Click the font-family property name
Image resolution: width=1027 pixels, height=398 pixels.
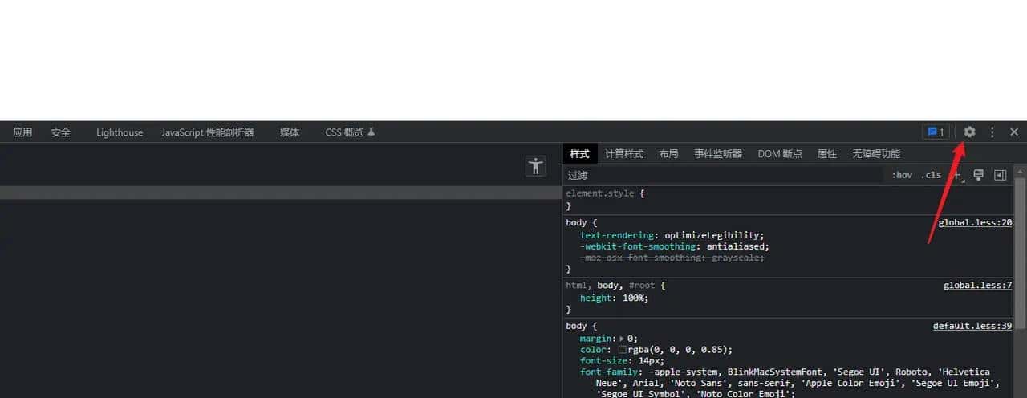pos(609,372)
